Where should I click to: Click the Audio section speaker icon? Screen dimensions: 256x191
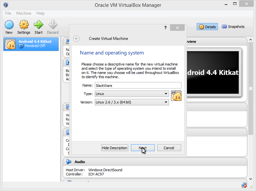(x=69, y=162)
